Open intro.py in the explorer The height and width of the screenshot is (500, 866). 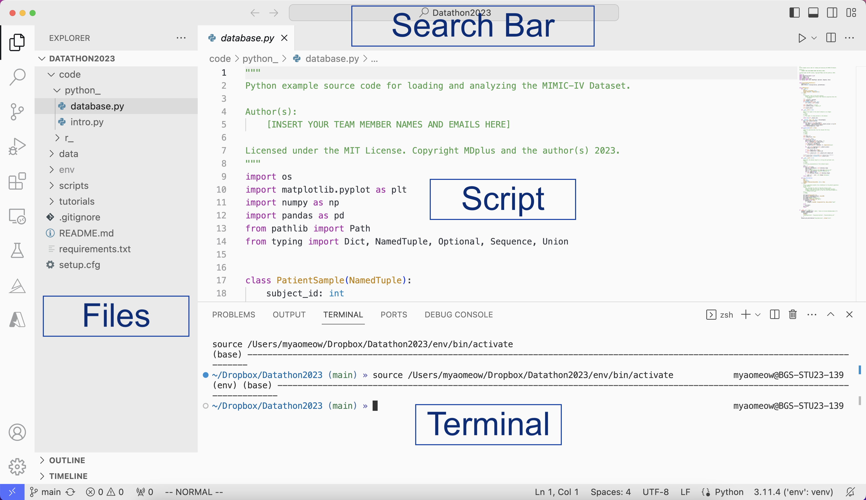click(x=87, y=122)
